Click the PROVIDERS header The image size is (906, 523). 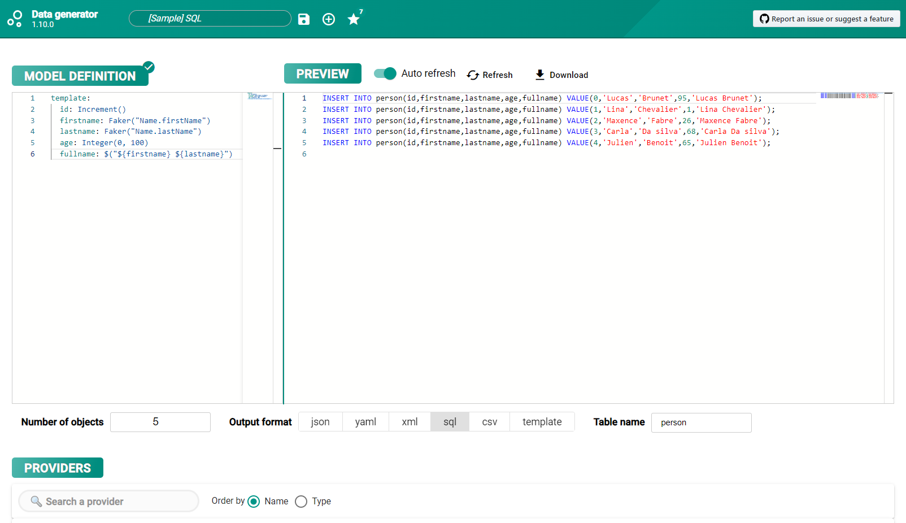pyautogui.click(x=58, y=468)
